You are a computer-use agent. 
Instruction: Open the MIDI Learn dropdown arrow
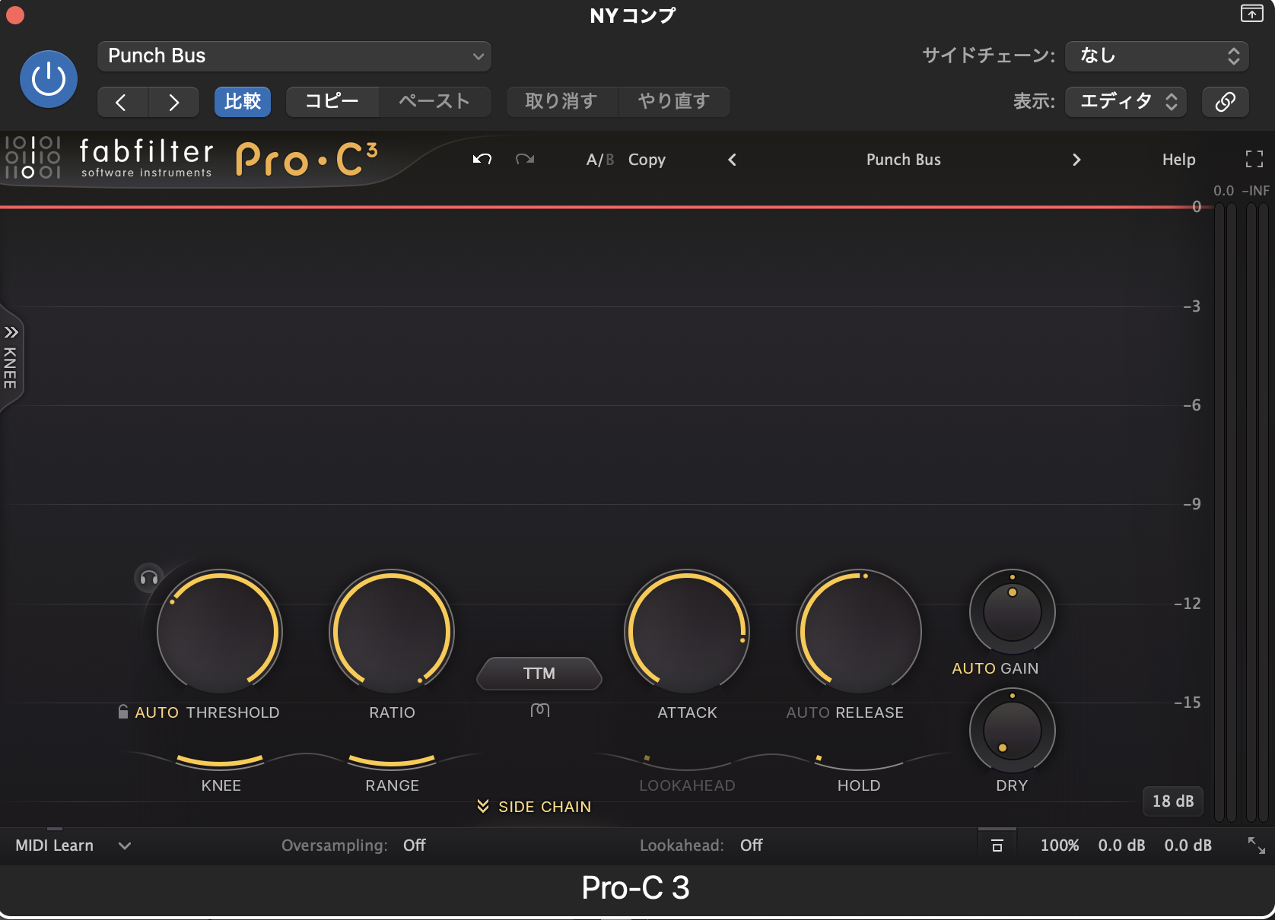[125, 845]
